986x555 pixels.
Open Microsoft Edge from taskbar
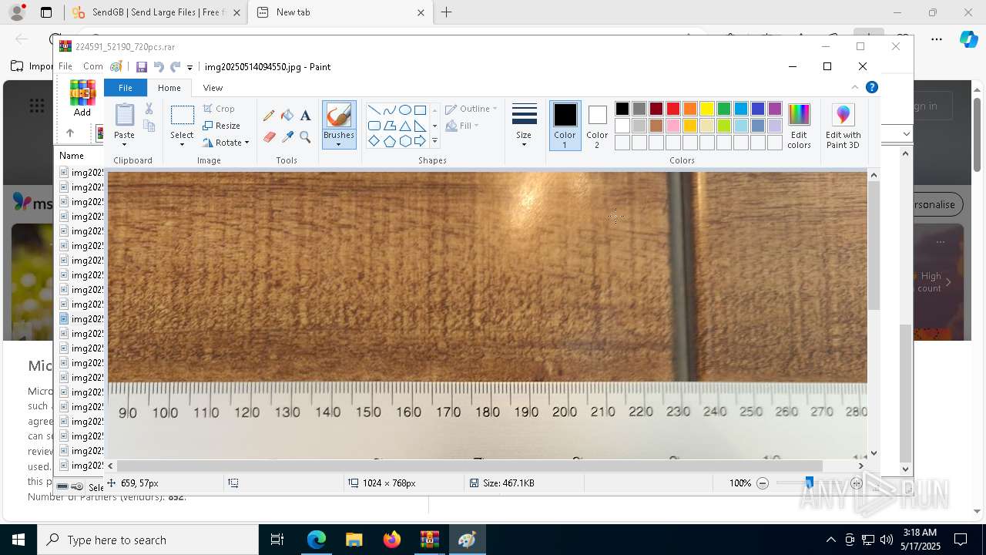[x=316, y=540]
